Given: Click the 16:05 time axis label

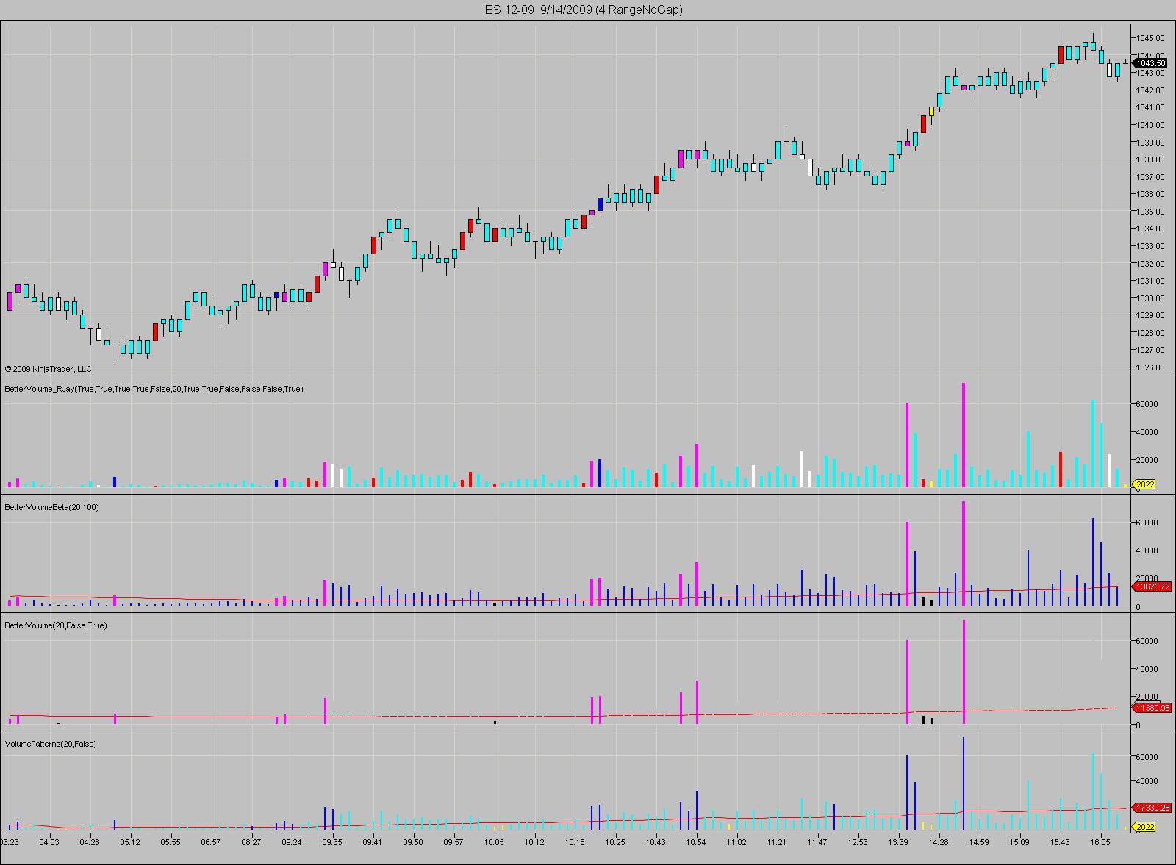Looking at the screenshot, I should (x=1100, y=842).
